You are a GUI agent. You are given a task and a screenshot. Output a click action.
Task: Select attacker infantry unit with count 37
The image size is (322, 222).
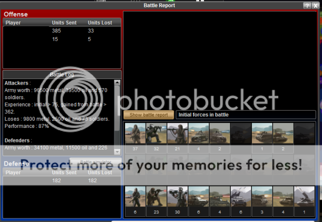point(135,138)
